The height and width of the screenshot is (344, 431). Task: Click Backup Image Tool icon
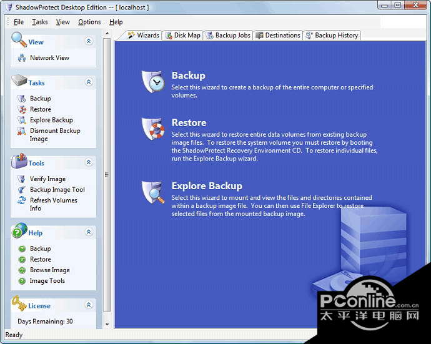pos(22,190)
